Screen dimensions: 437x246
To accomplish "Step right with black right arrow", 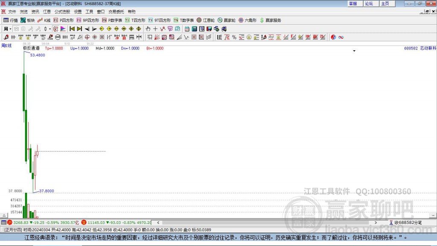I will point(94,29).
